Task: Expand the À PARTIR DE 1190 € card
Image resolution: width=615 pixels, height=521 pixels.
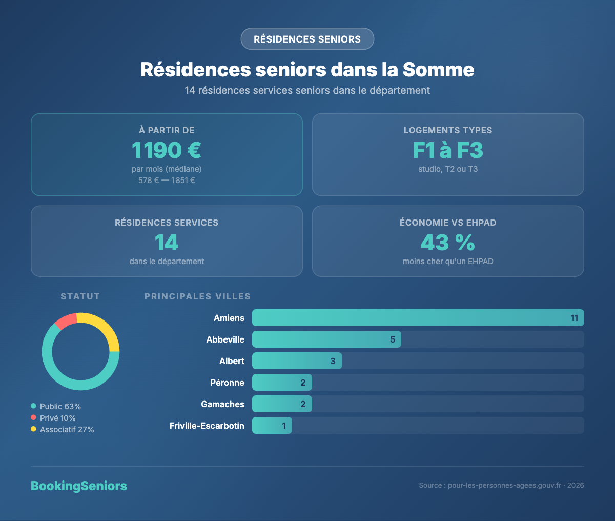Action: [x=167, y=154]
